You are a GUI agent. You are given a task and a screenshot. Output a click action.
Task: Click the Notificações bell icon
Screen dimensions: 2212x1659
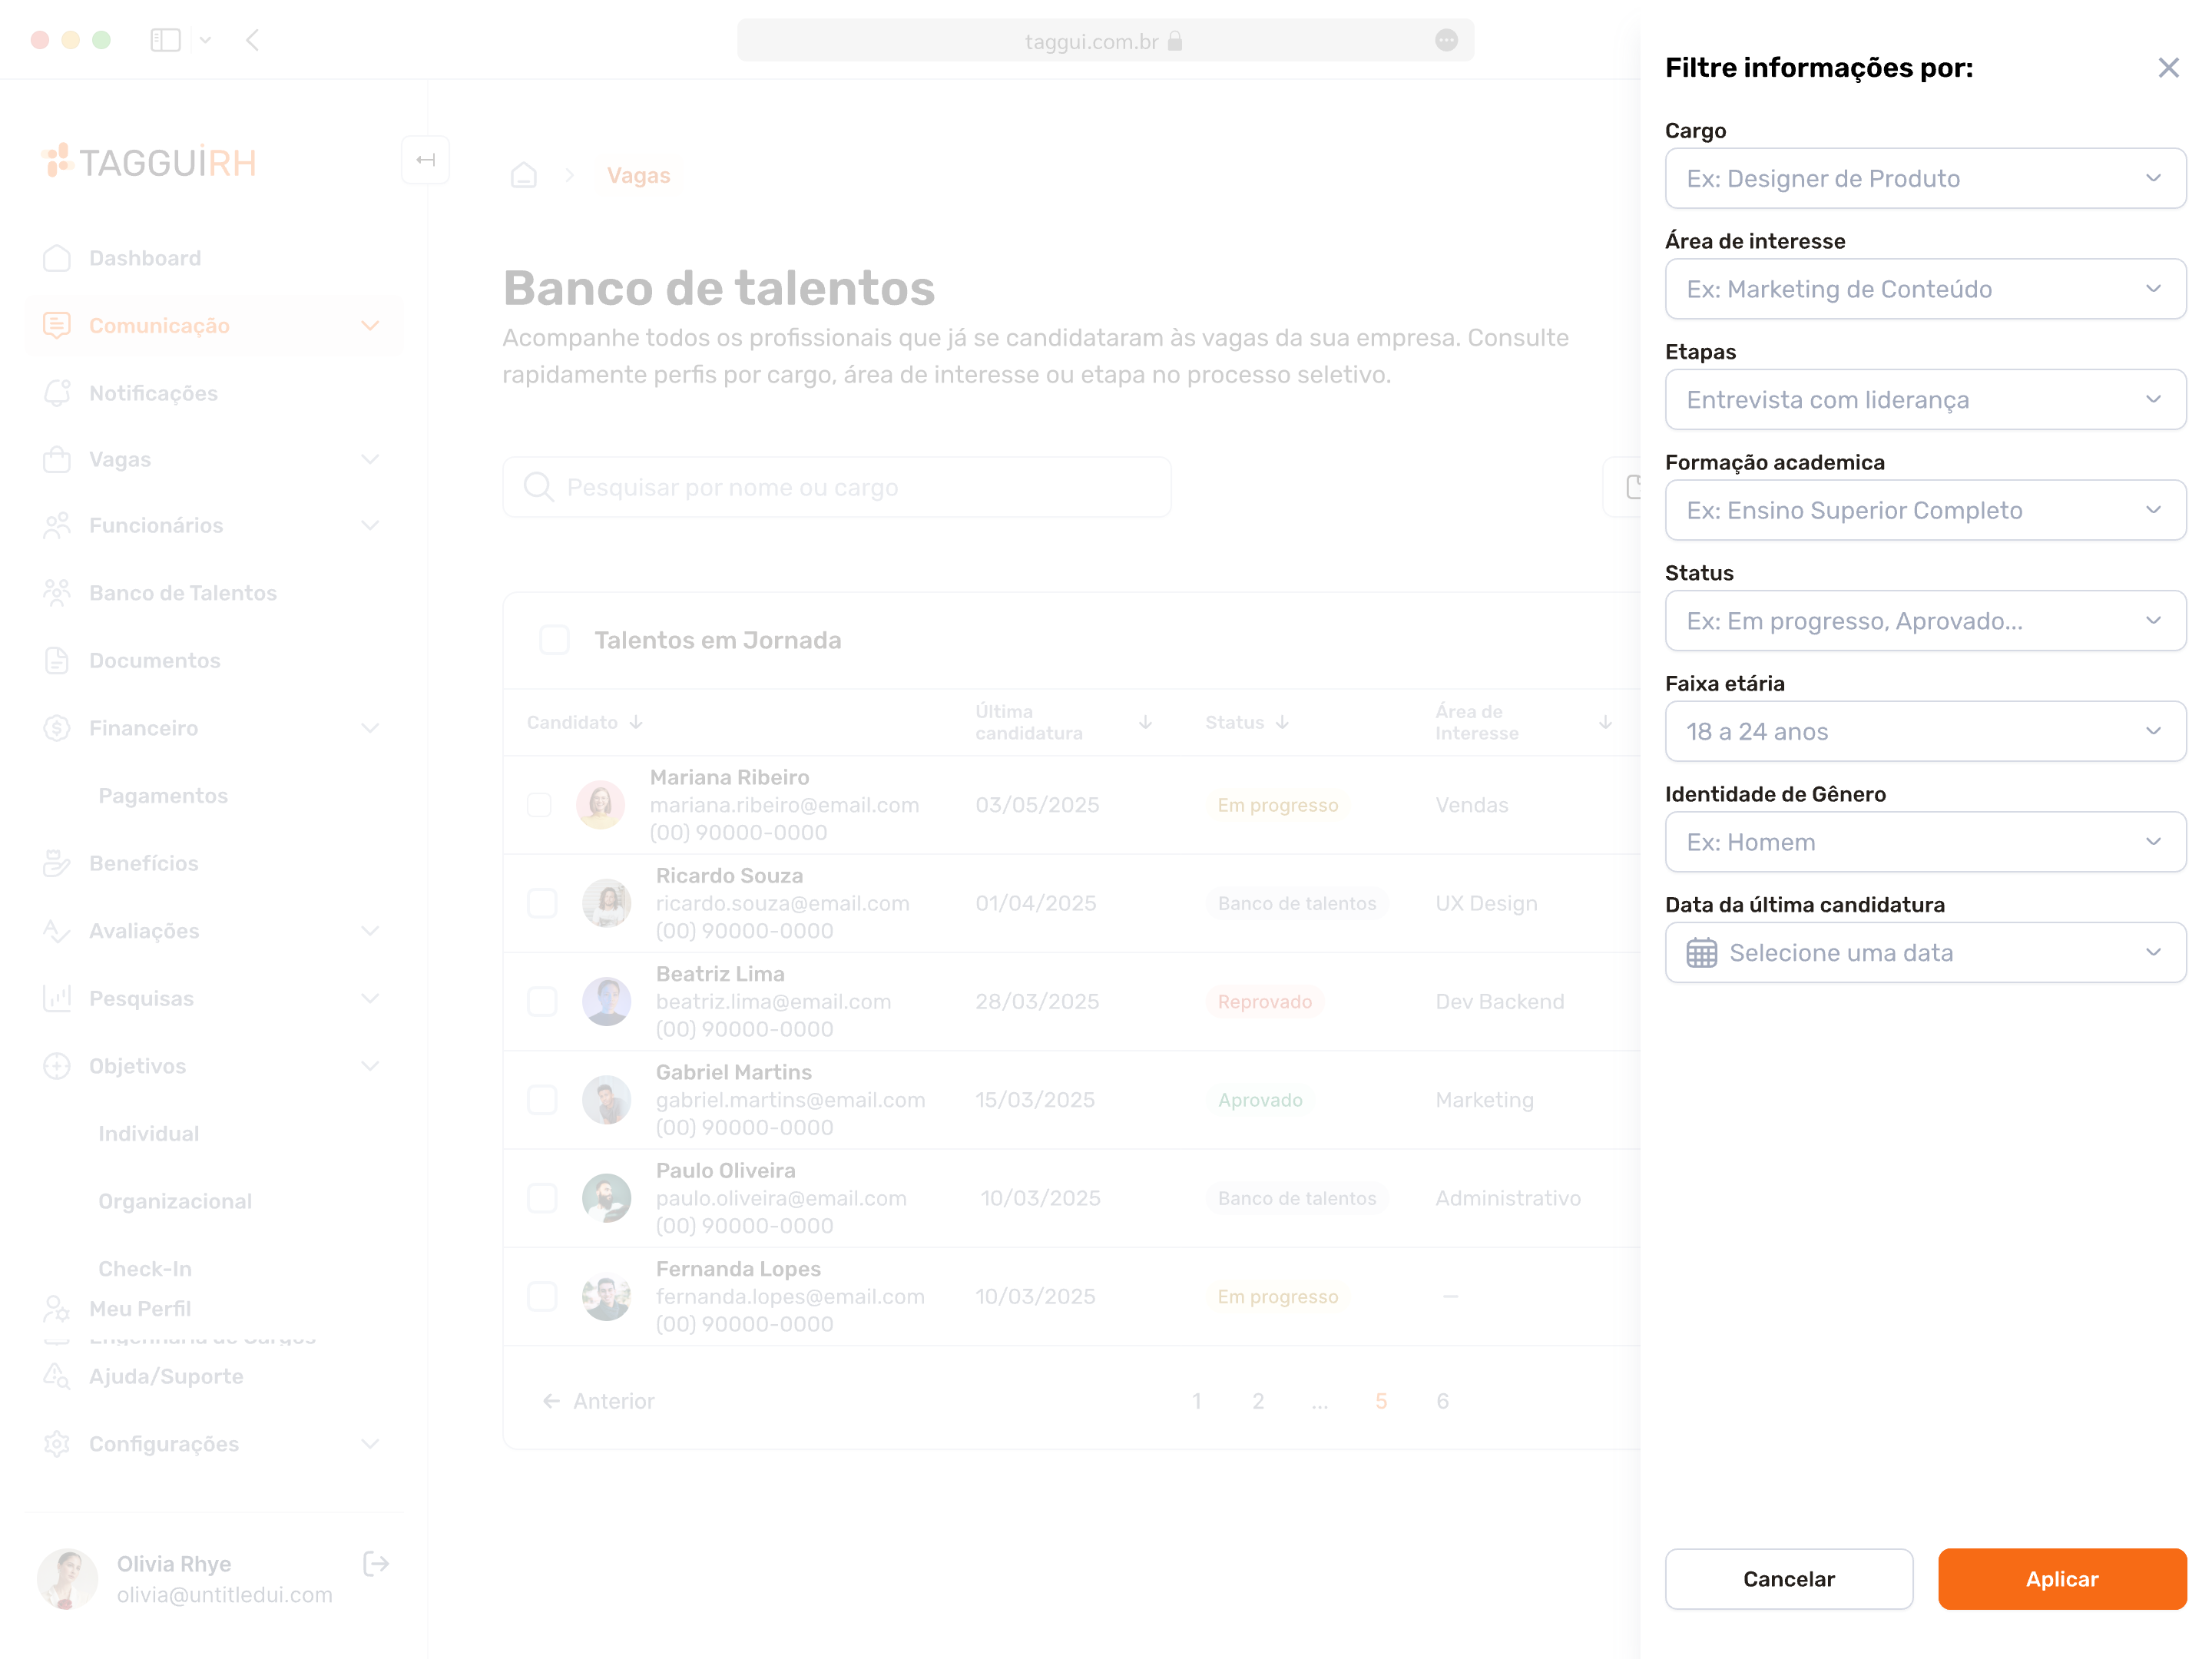click(x=57, y=393)
